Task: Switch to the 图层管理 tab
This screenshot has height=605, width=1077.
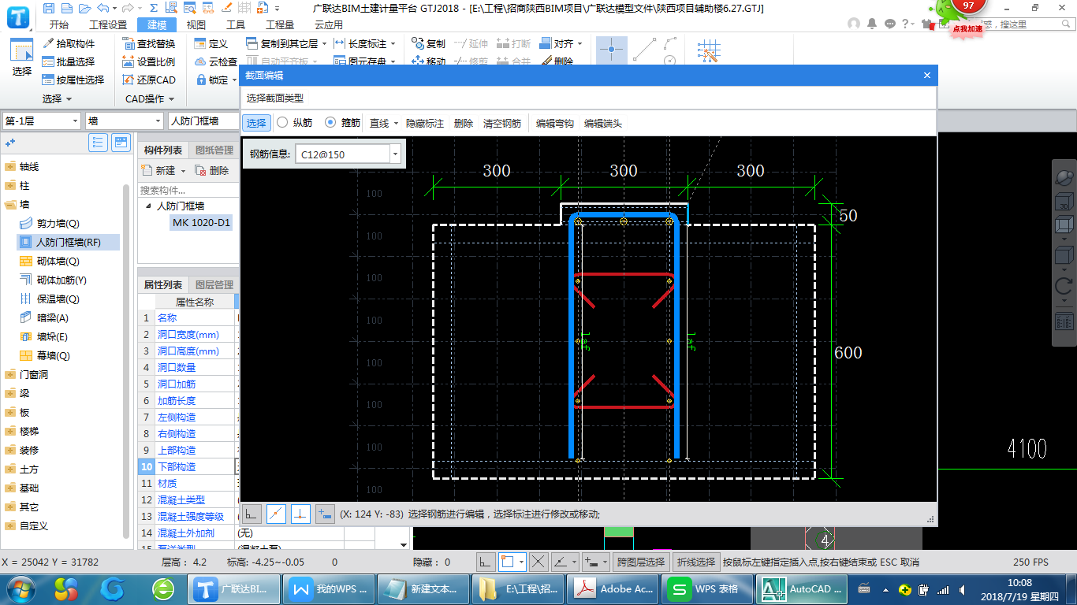Action: pos(214,284)
